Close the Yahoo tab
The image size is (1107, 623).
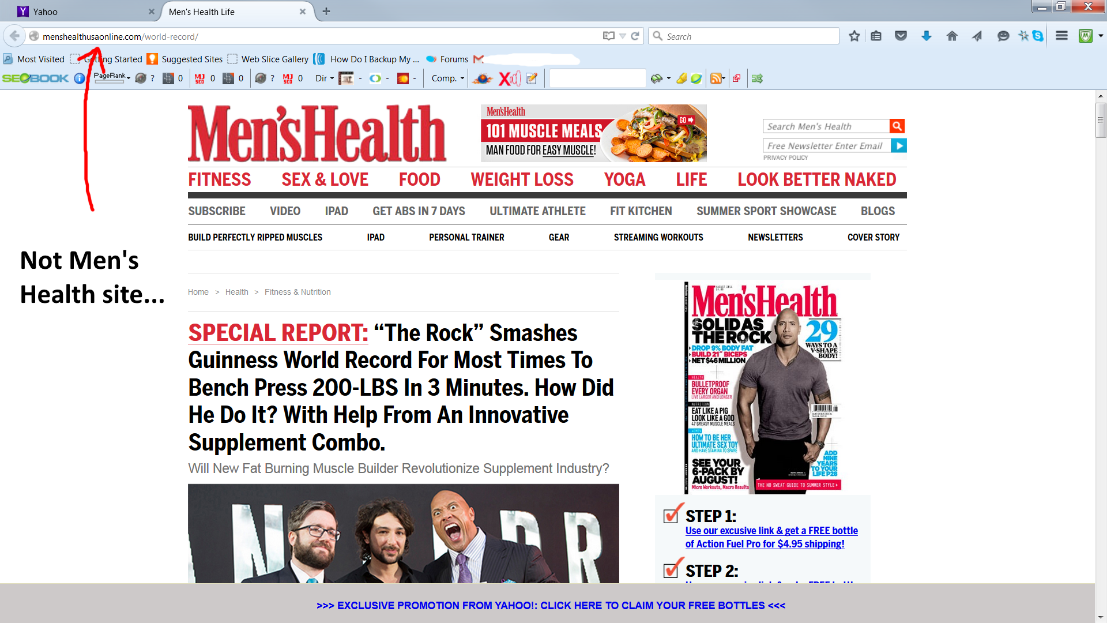click(x=151, y=12)
